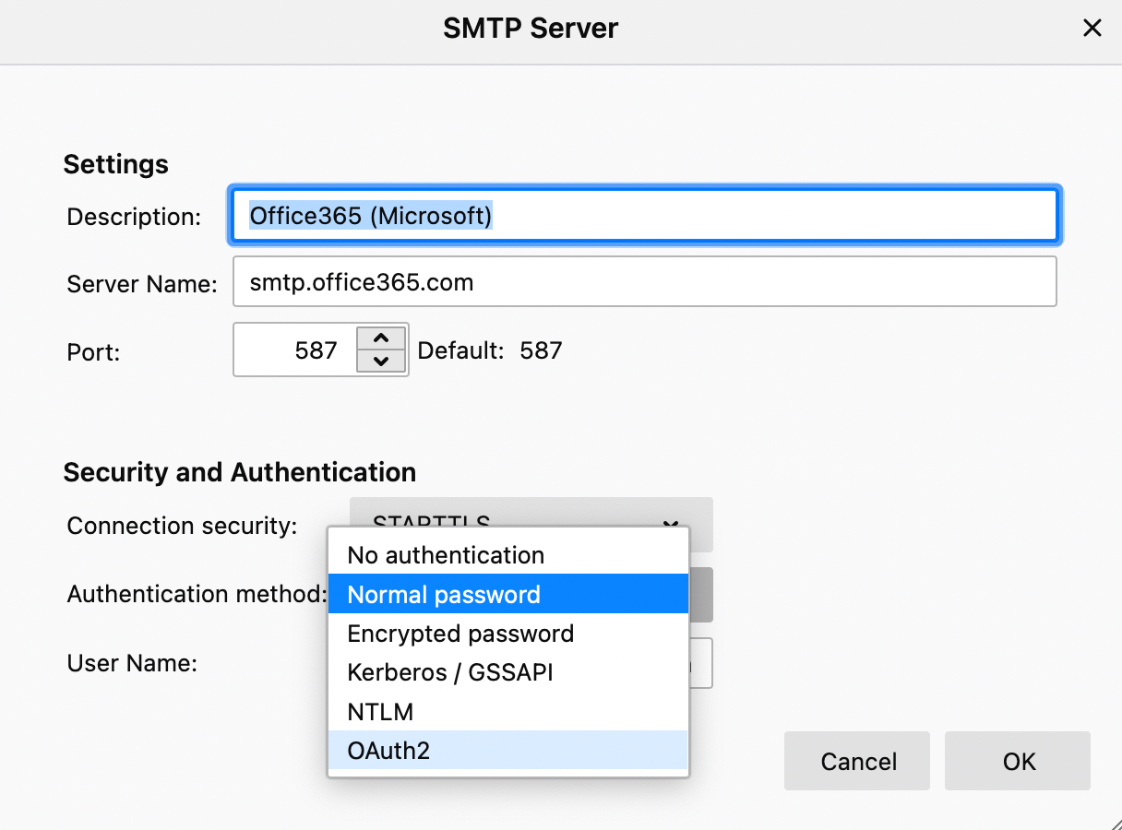Close the SMTP Server dialog
This screenshot has width=1122, height=830.
tap(1092, 29)
